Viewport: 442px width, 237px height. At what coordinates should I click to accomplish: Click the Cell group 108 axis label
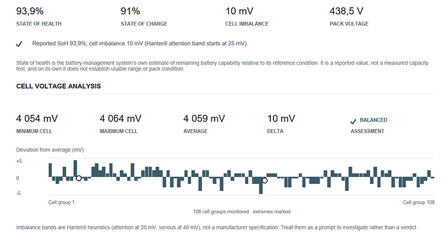click(x=418, y=202)
